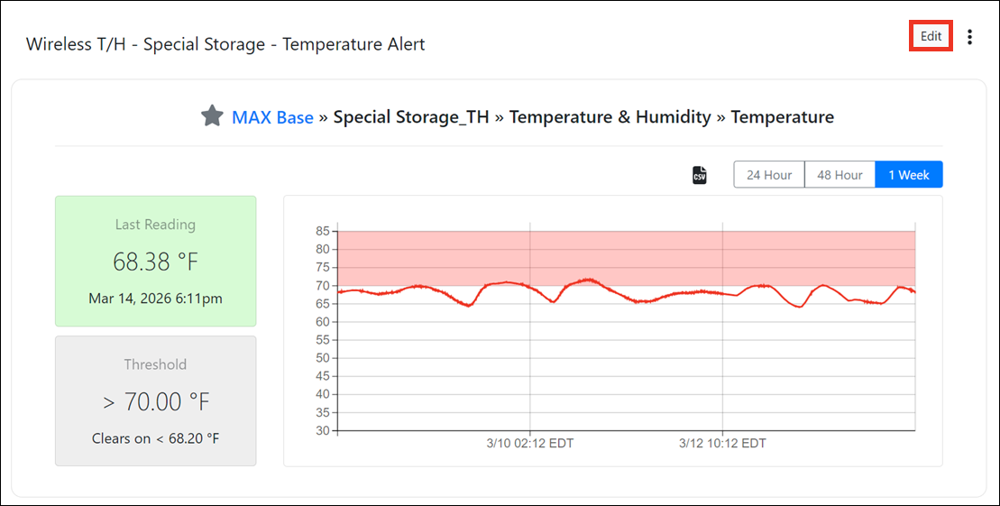Open the three-dot more options menu
The width and height of the screenshot is (1000, 506).
(x=969, y=37)
